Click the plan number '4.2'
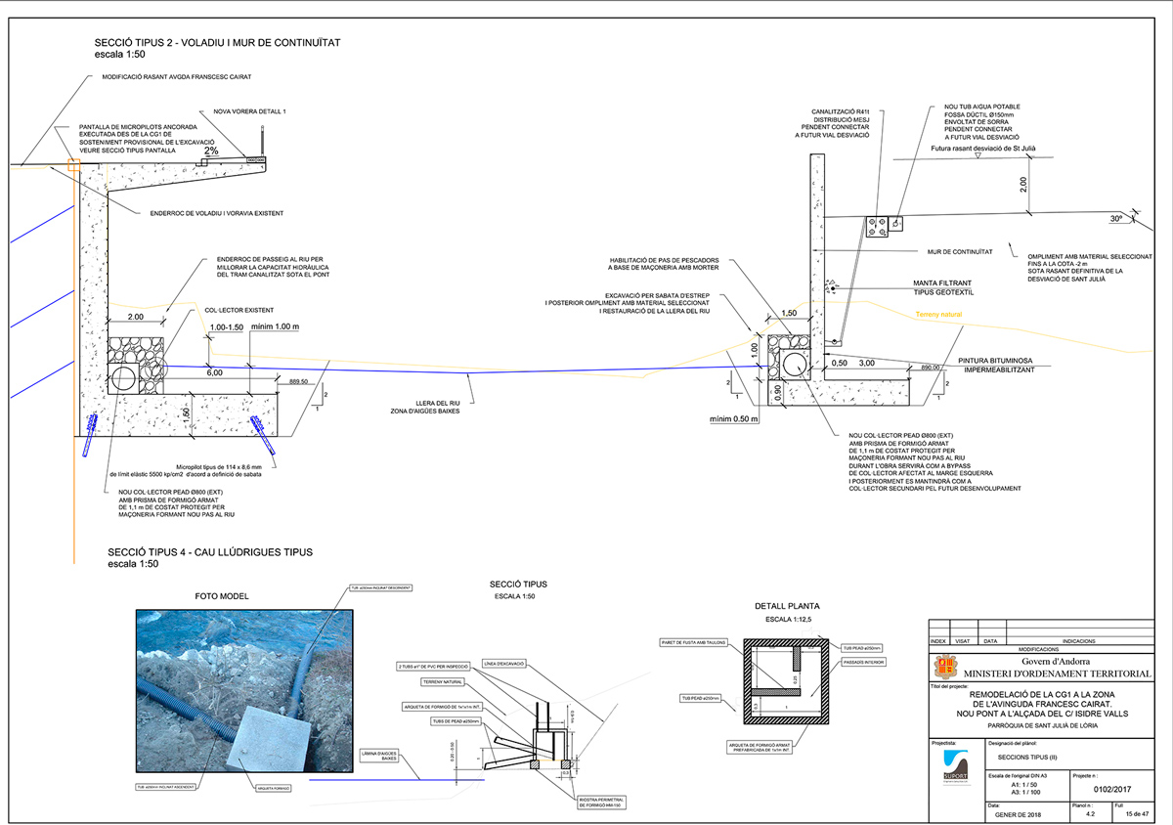 tap(1091, 813)
